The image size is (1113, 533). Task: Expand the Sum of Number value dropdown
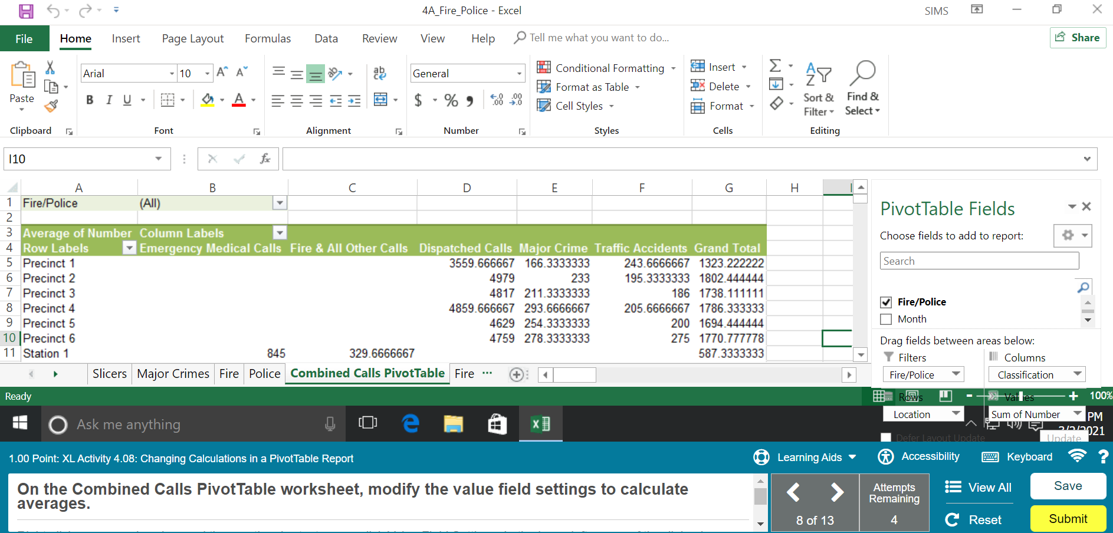tap(1077, 414)
